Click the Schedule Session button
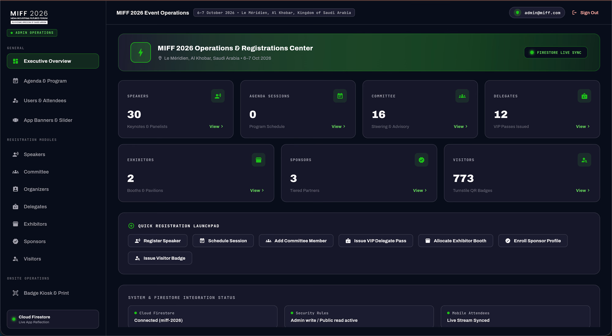This screenshot has width=612, height=336. (x=223, y=241)
